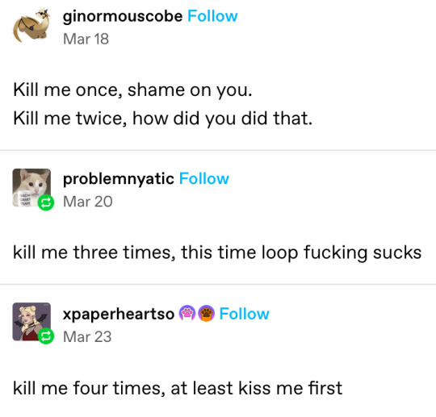
Task: Follow ginormouscobe
Action: coord(212,16)
